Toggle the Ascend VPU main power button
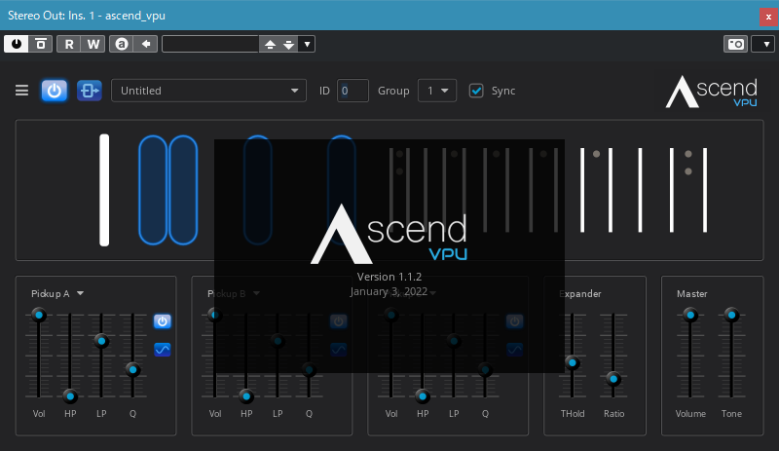The image size is (779, 451). tap(55, 91)
